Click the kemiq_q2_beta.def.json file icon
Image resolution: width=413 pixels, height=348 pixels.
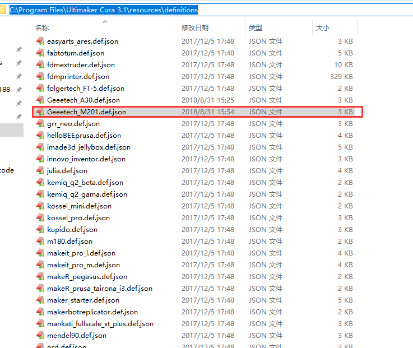(x=40, y=182)
